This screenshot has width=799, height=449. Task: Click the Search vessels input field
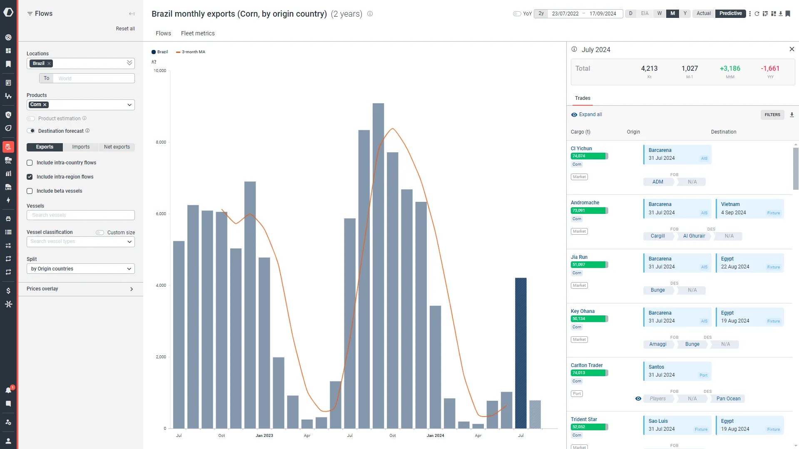[x=81, y=215]
